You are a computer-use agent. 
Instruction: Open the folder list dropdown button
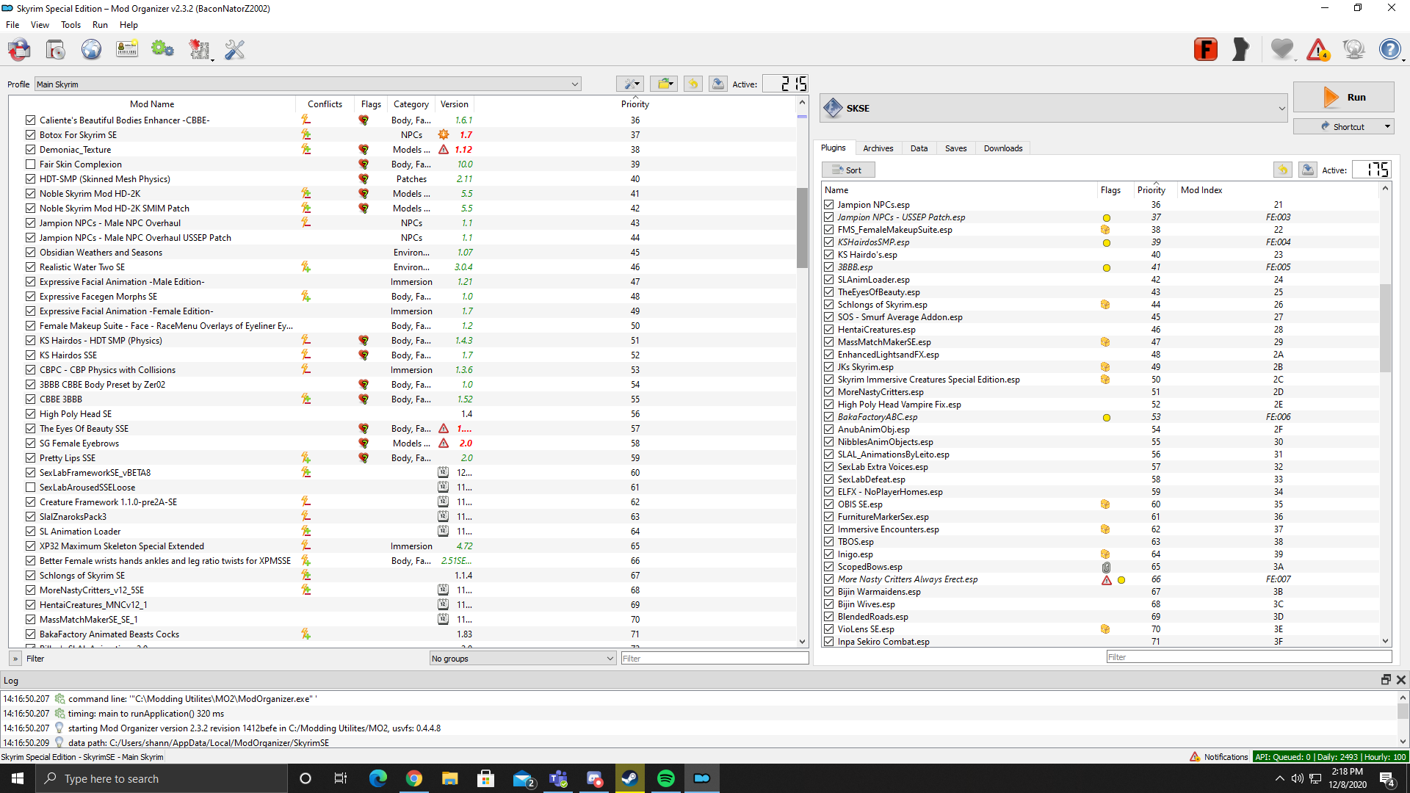(663, 84)
